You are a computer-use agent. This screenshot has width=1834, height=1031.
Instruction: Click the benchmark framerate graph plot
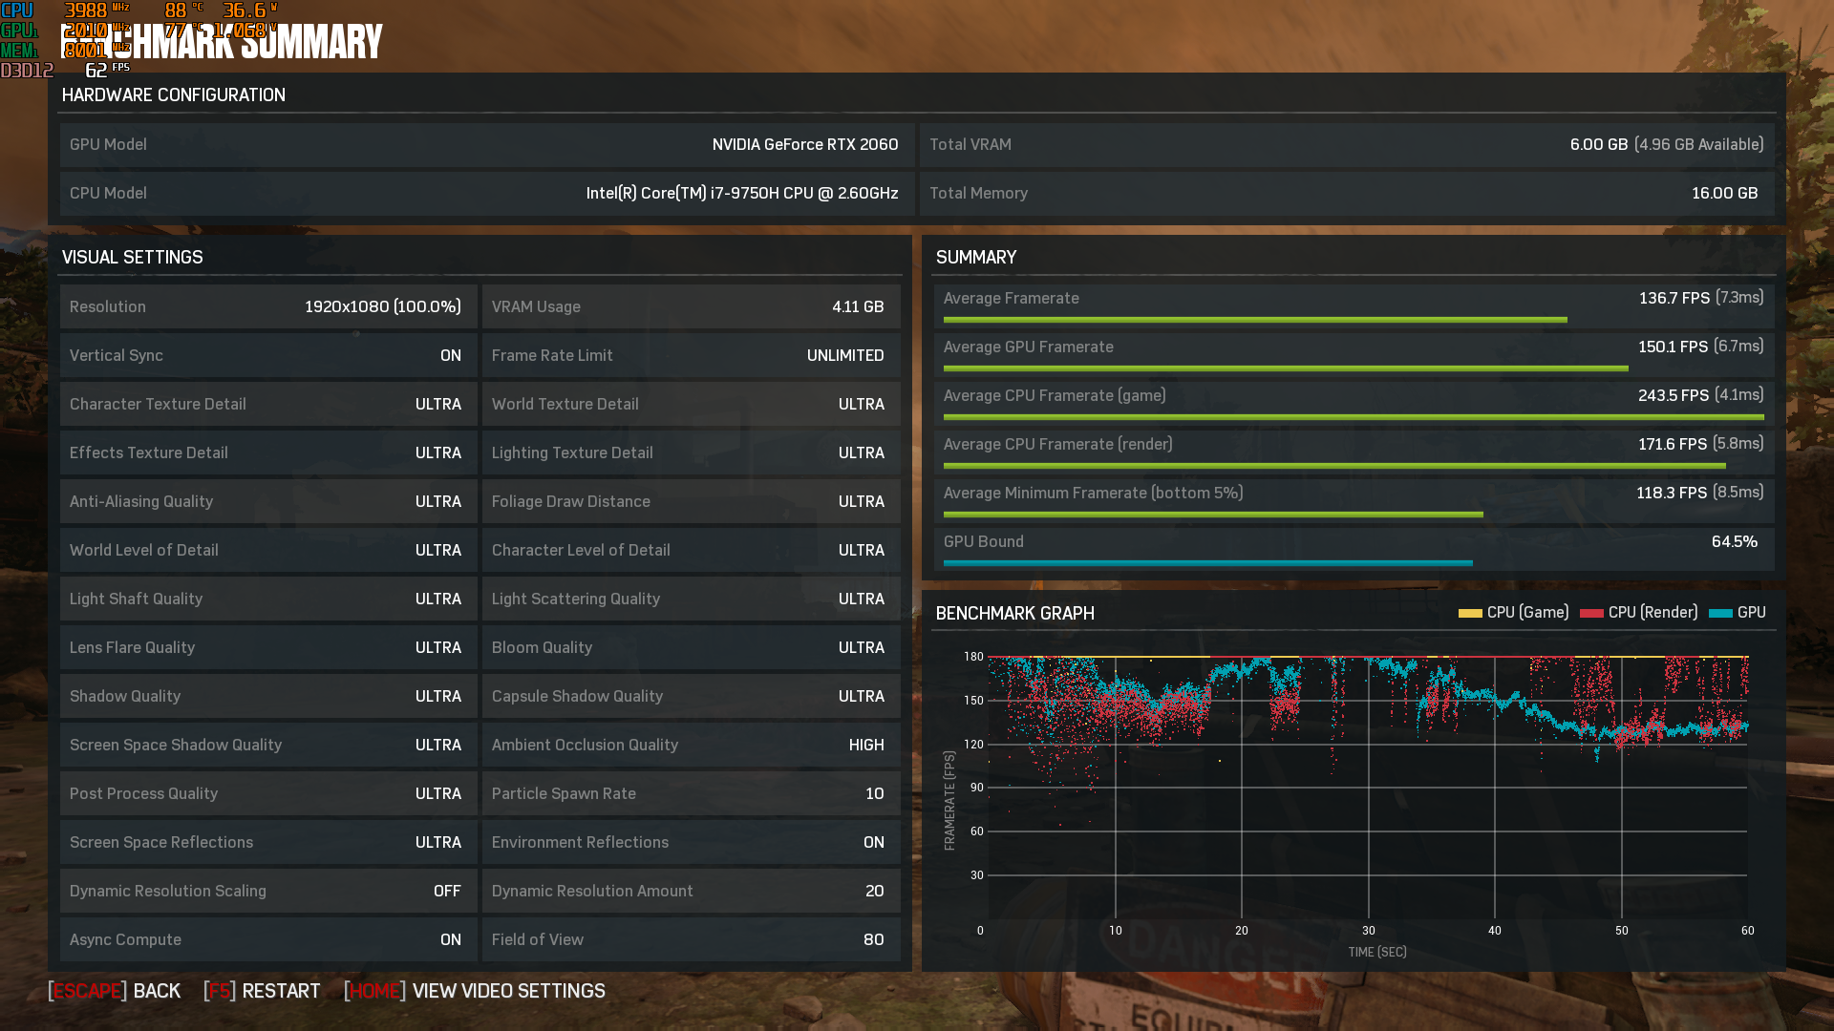[x=1368, y=788]
